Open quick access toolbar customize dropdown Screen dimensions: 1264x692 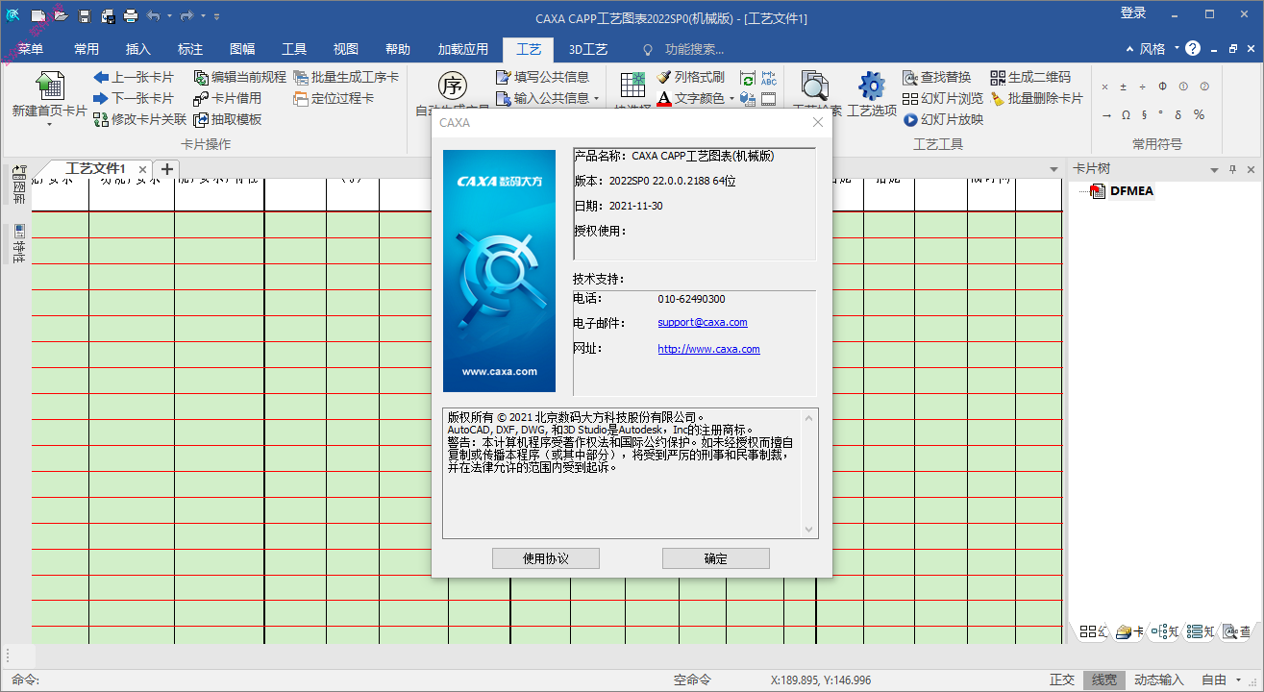216,15
